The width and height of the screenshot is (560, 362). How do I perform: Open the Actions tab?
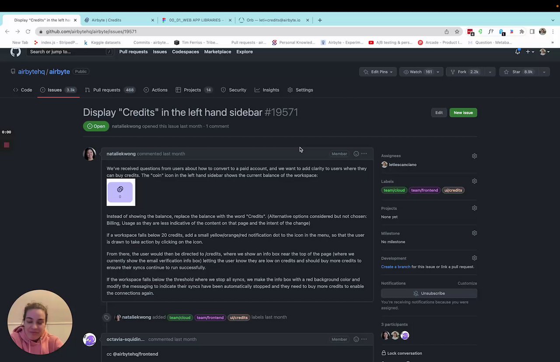coord(155,90)
